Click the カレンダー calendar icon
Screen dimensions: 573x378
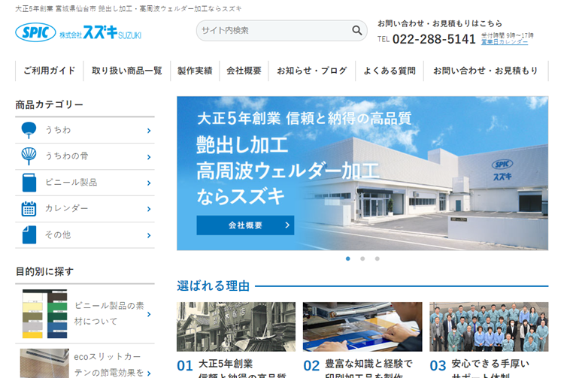pyautogui.click(x=29, y=209)
